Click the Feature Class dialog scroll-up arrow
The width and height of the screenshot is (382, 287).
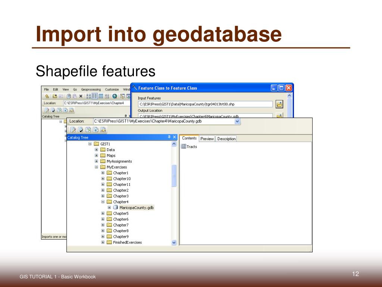click(289, 96)
